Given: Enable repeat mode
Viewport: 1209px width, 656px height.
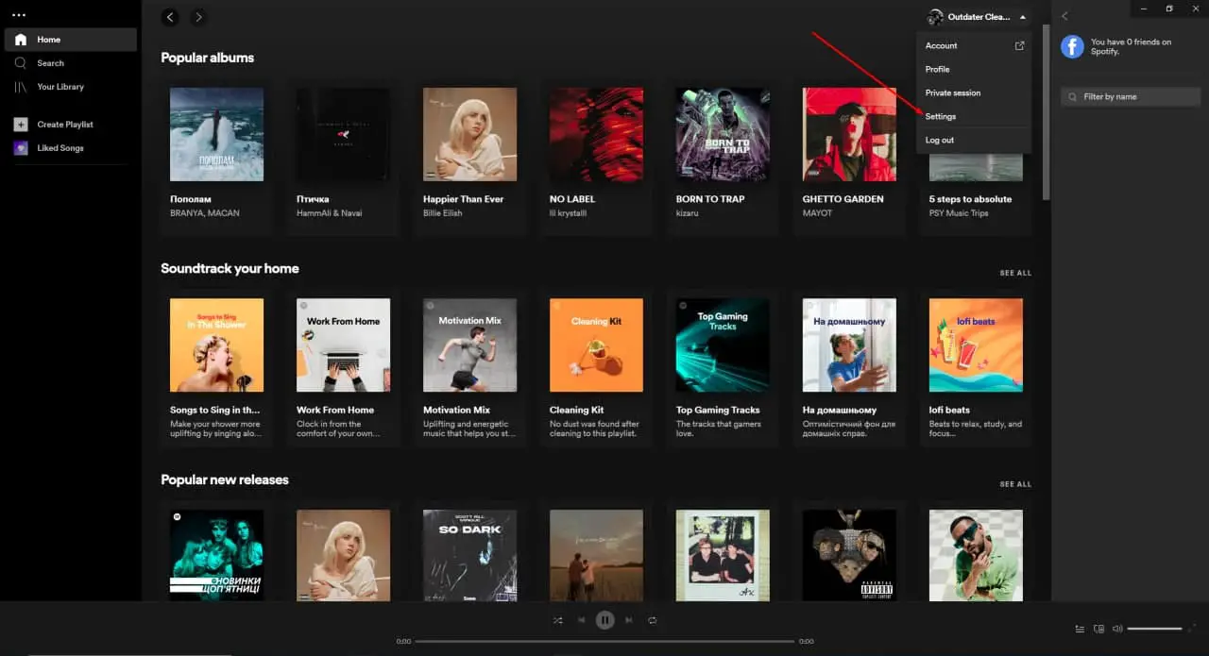Looking at the screenshot, I should 652,620.
